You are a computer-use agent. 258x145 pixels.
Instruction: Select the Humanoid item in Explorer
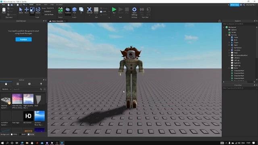237,48
